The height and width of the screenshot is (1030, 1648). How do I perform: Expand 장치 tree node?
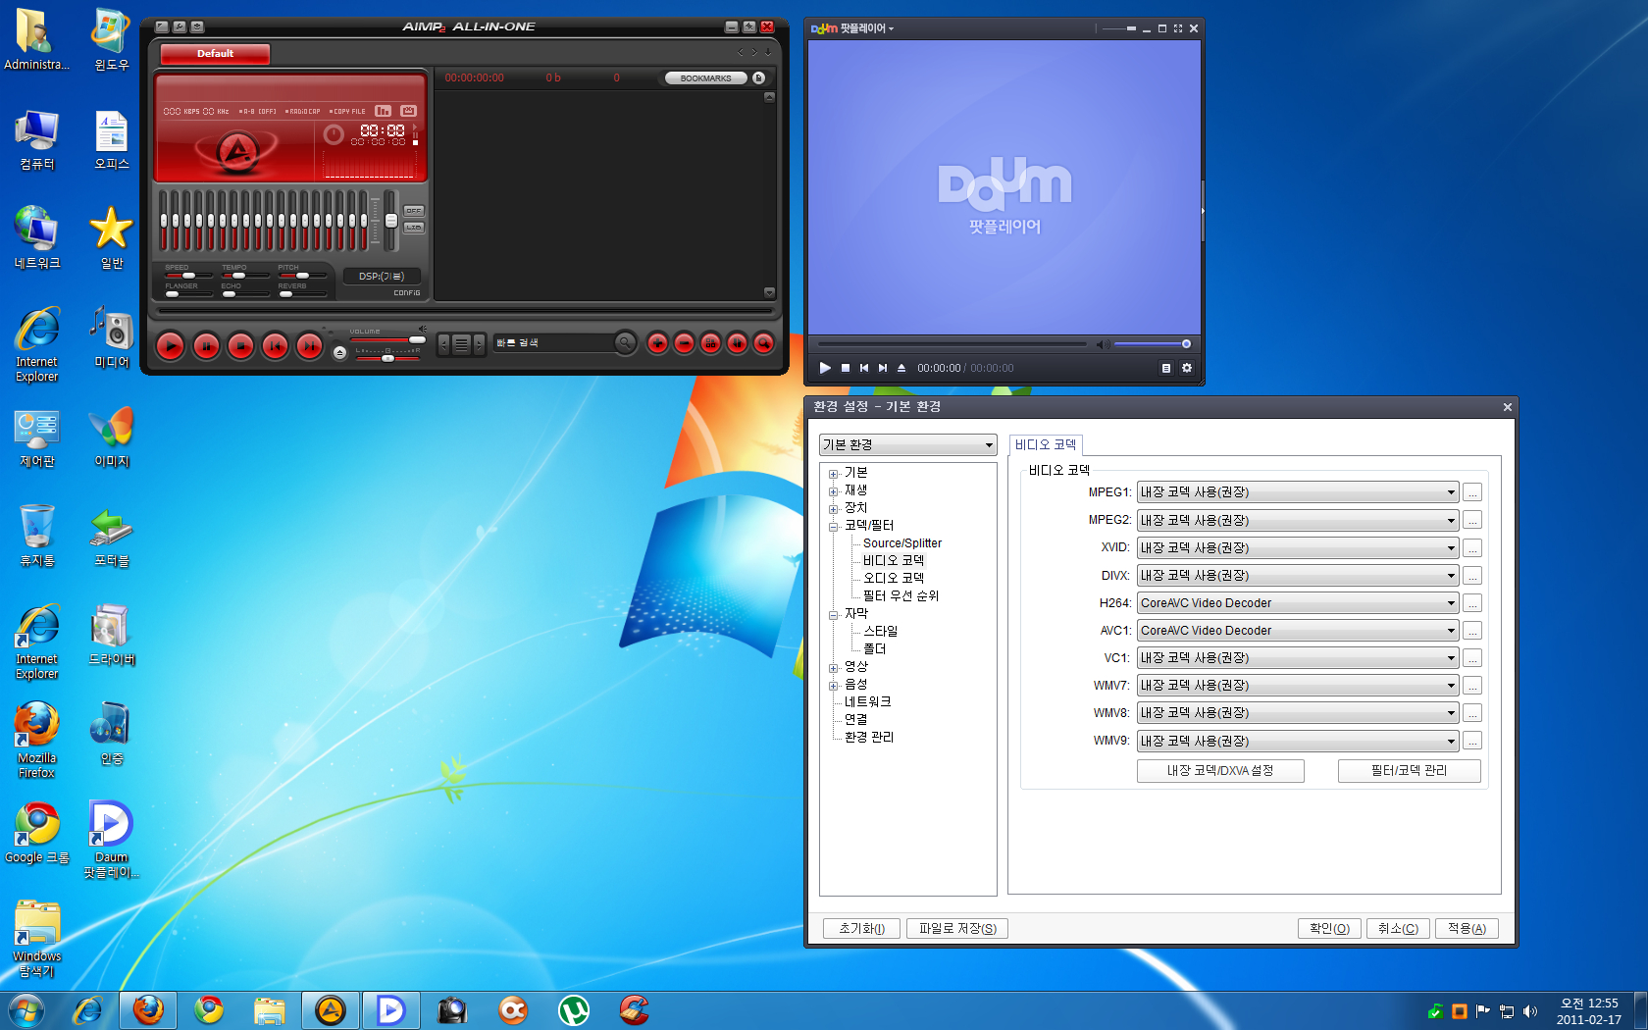pos(834,509)
